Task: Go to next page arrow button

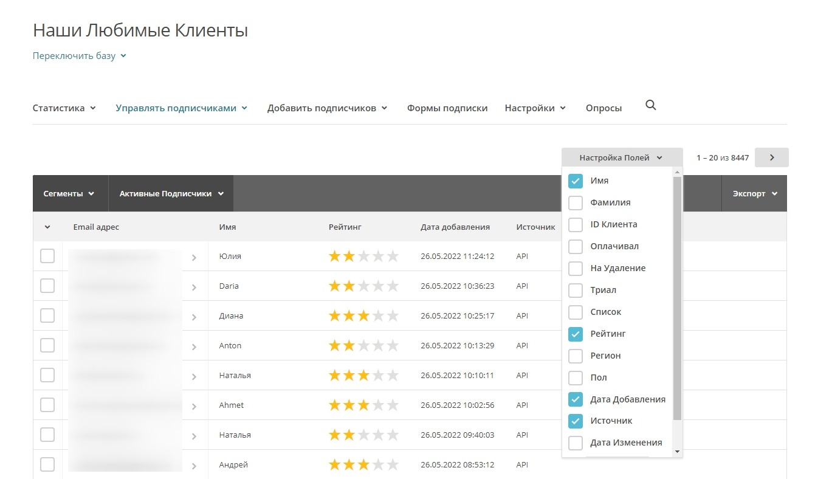Action: pyautogui.click(x=771, y=157)
